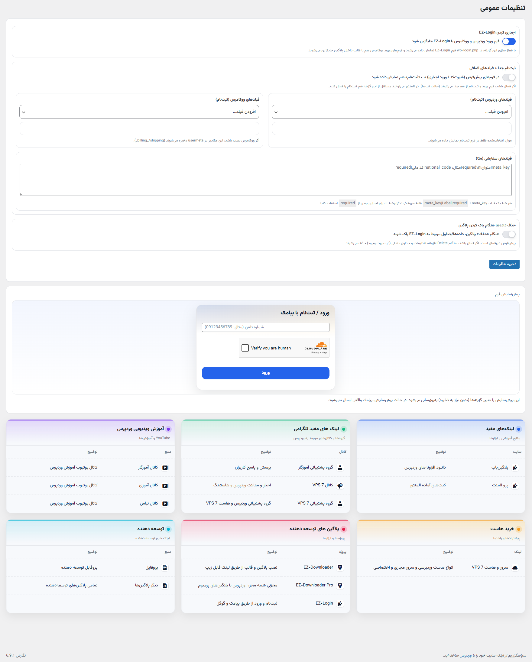Click the آموزش ویدیویی وردپرس card heading
This screenshot has width=532, height=662.
pos(140,429)
